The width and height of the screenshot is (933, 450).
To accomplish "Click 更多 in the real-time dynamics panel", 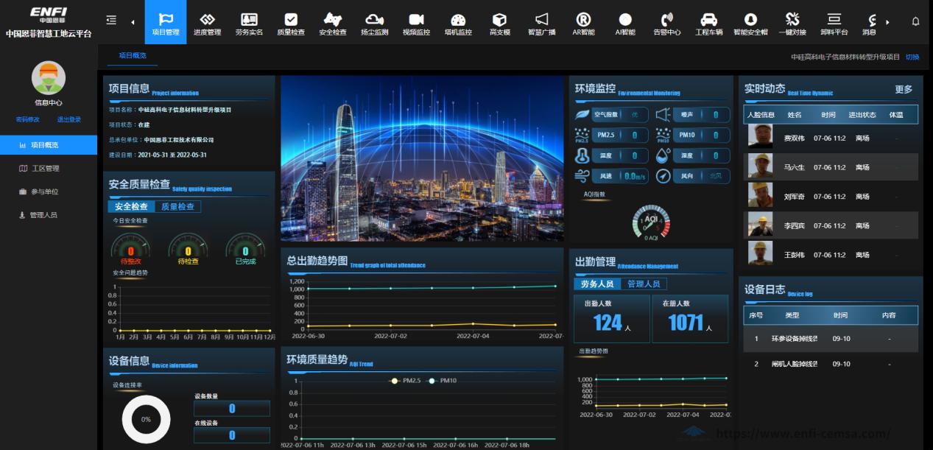I will pyautogui.click(x=904, y=90).
